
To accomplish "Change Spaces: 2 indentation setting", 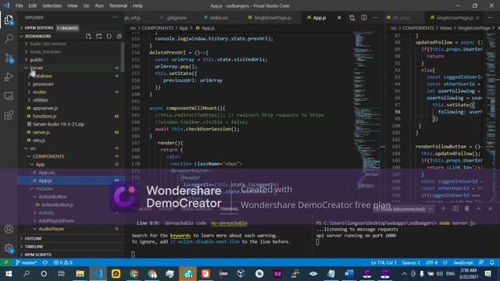I will click(411, 262).
